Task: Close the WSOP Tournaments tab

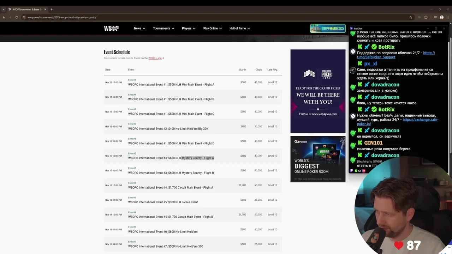Action: coord(45,10)
